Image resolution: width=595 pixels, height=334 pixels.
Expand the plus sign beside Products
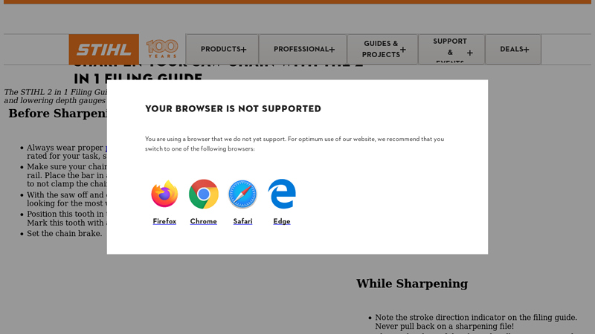click(x=244, y=50)
